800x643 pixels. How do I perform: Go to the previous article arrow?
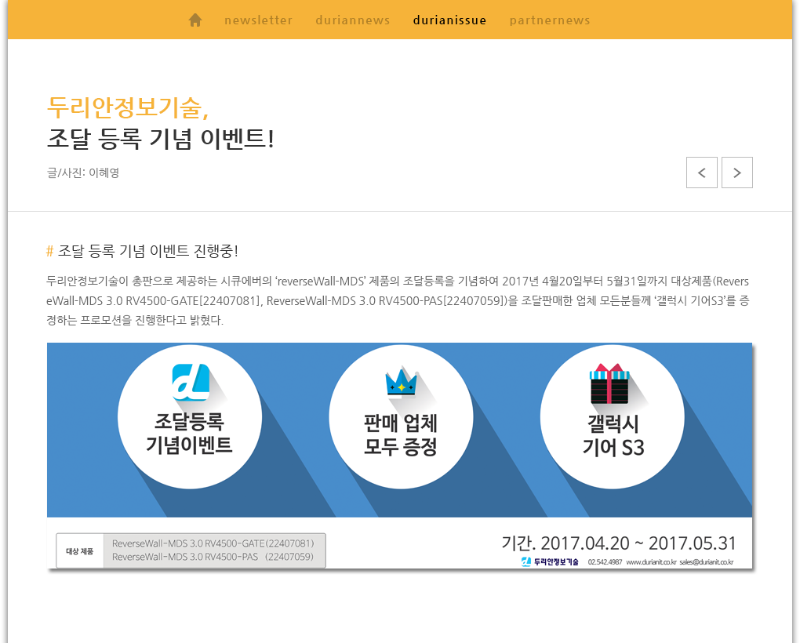click(x=701, y=173)
